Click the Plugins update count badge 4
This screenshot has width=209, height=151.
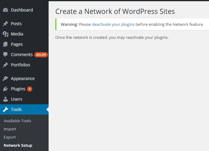pos(29,89)
